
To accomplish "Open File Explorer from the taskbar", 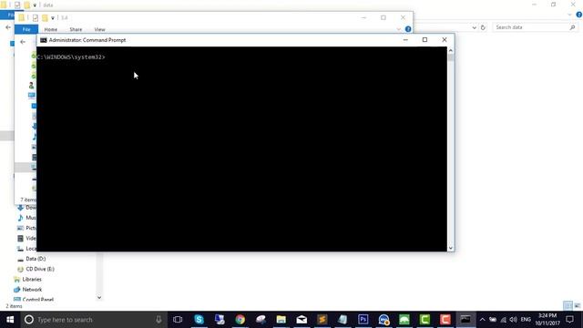I will click(x=281, y=320).
